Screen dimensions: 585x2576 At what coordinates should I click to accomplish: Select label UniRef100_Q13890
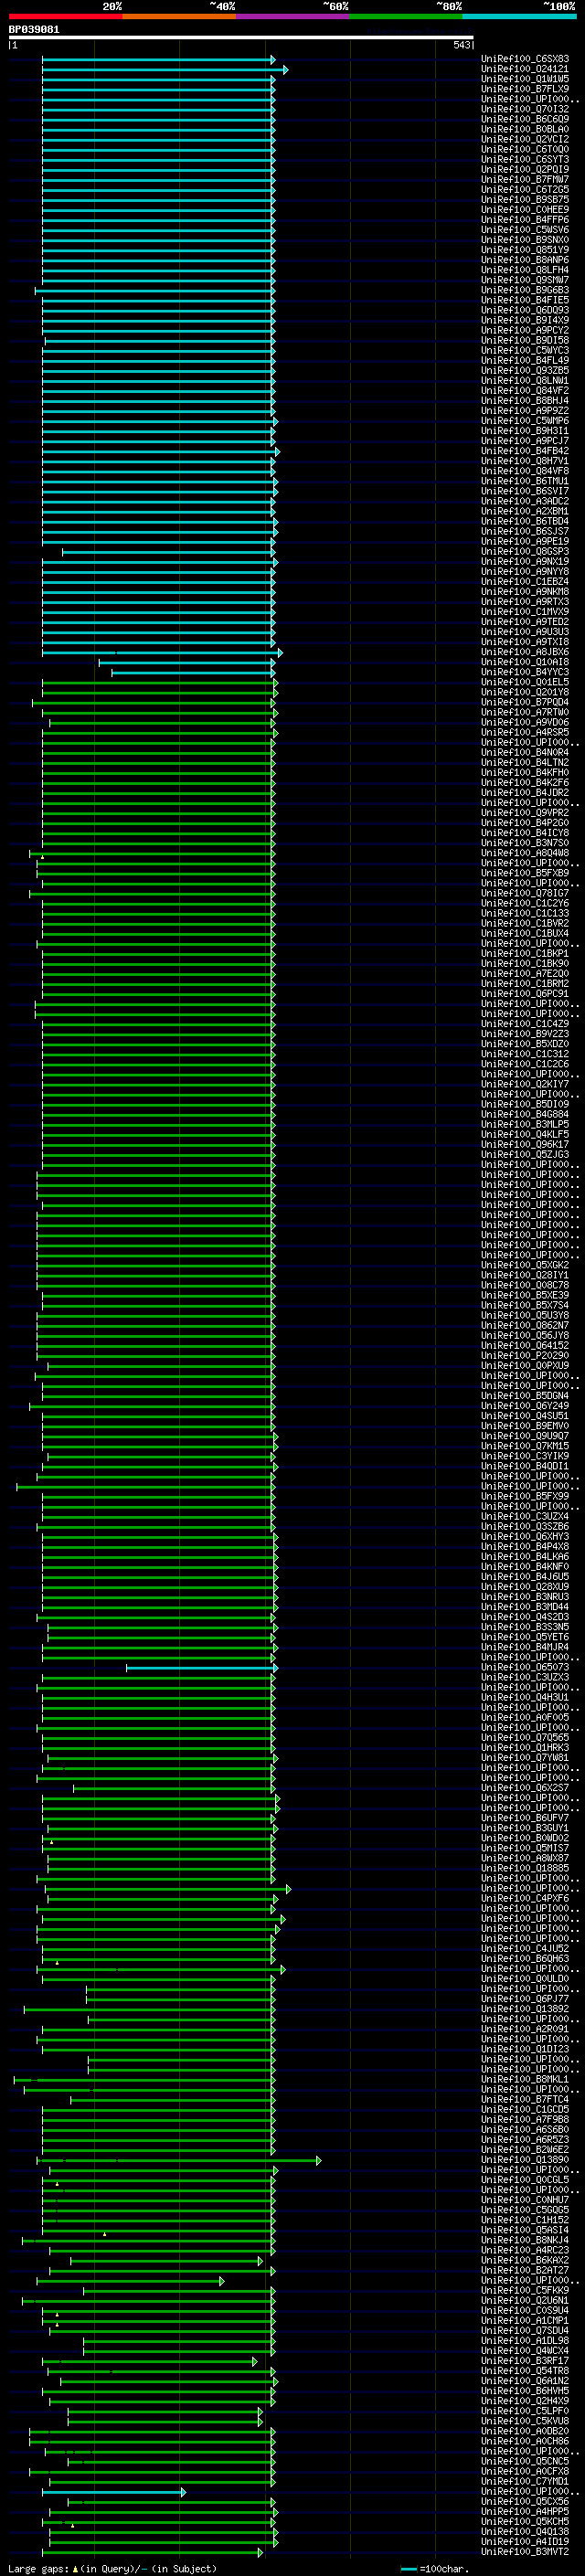[x=525, y=2159]
